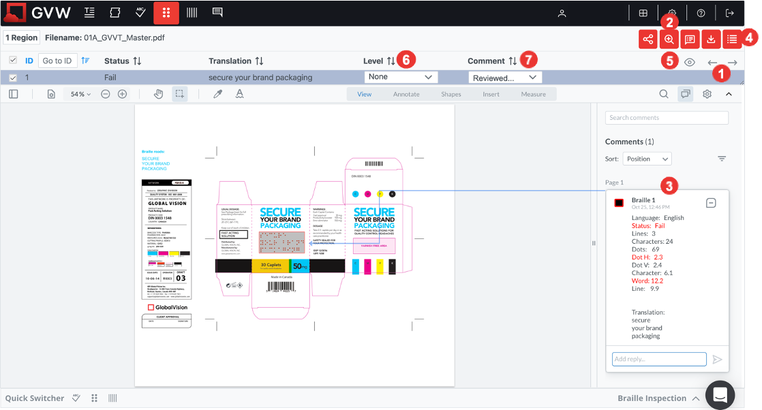
Task: Open the Level dropdown set to None
Action: pyautogui.click(x=401, y=78)
